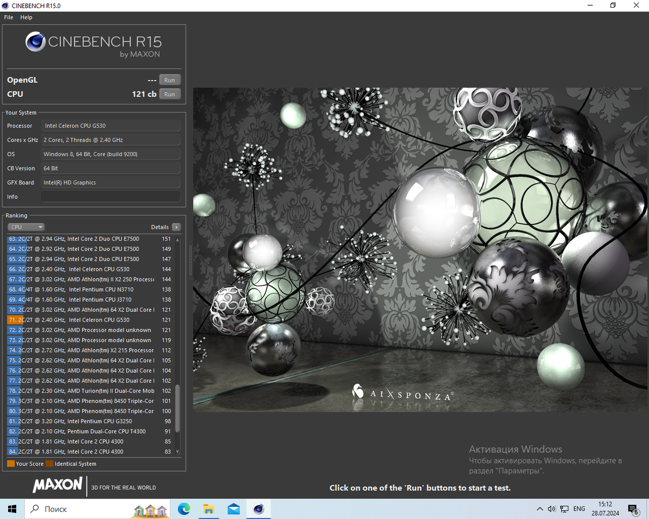Select rank 69 Intel Pentium J3710 row

point(91,300)
